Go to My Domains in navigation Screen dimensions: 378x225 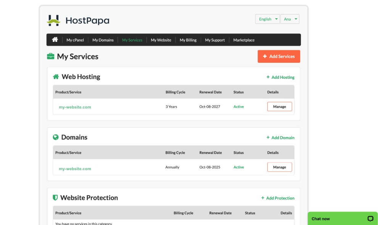pos(103,40)
